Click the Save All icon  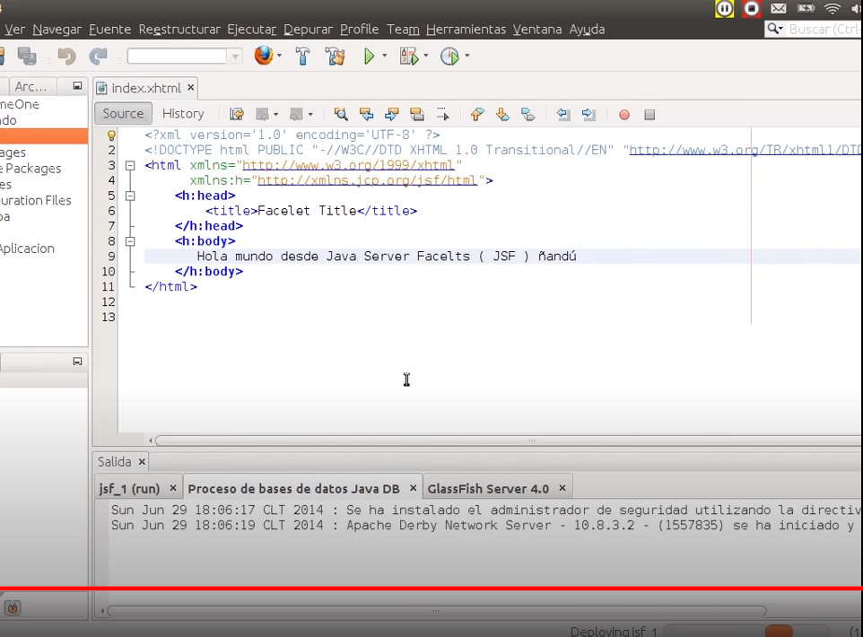27,57
